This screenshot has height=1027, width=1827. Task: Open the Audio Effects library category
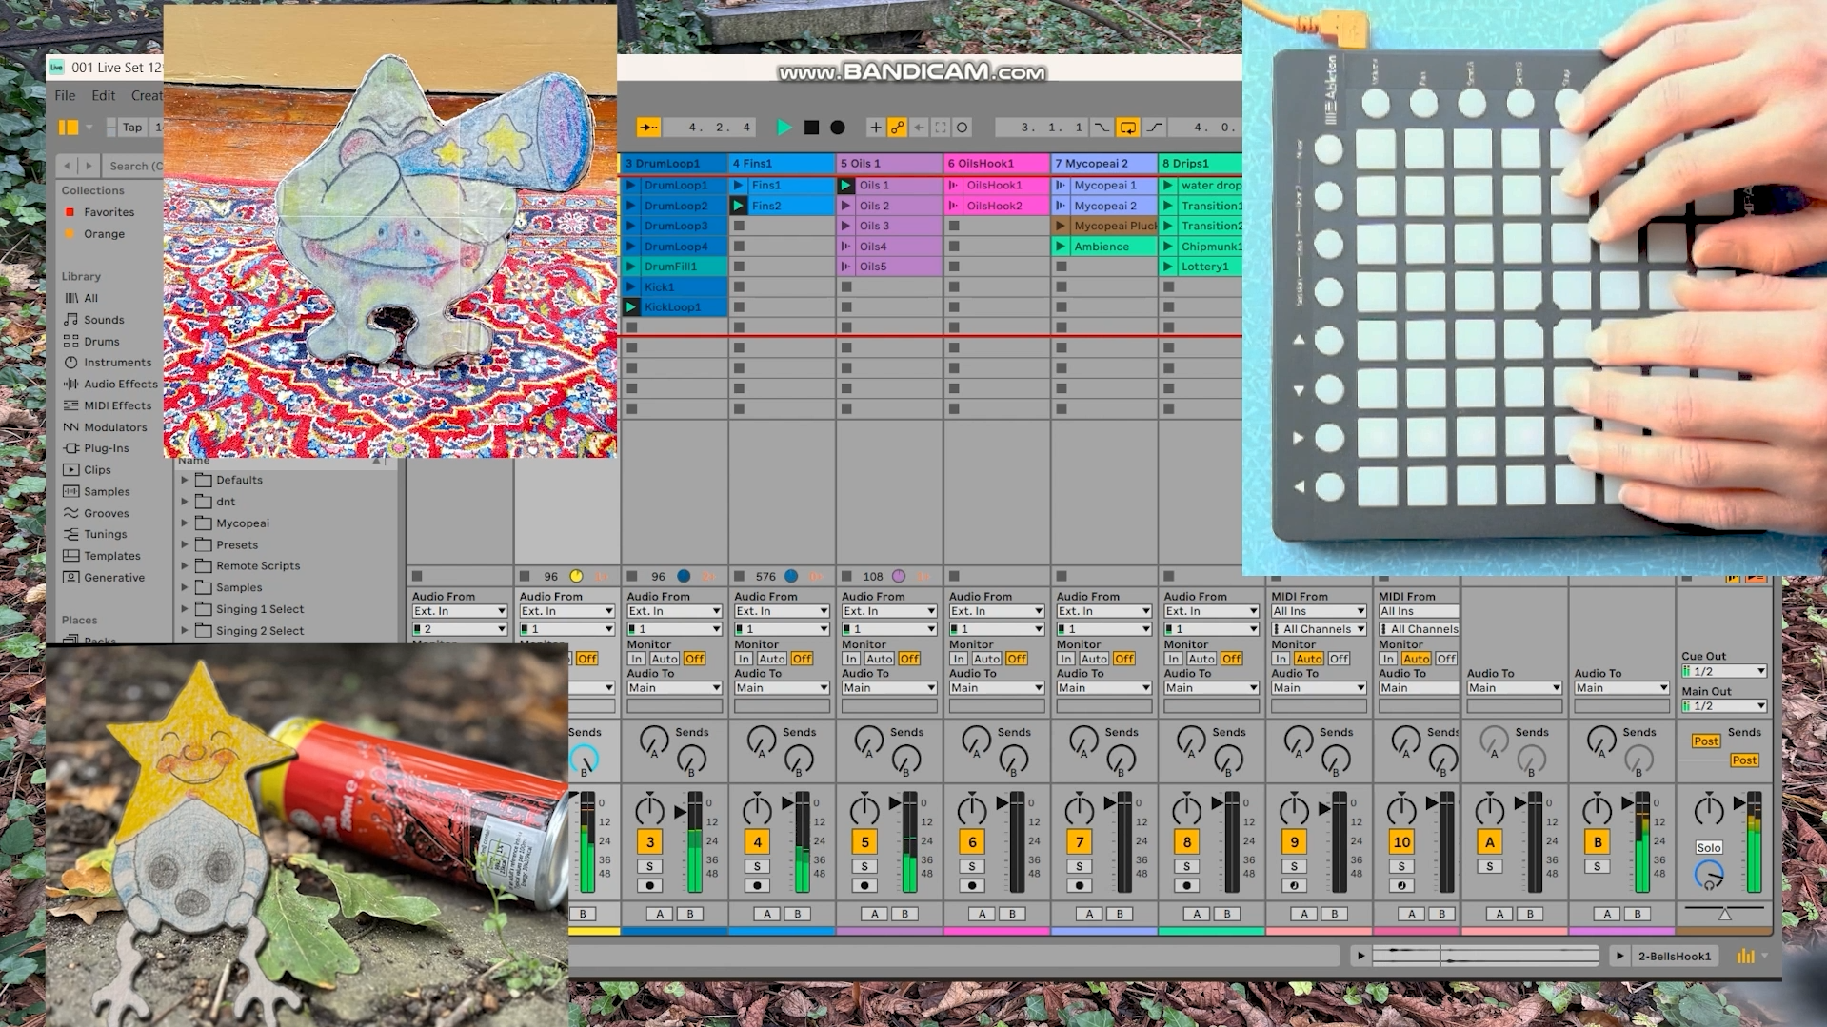120,384
